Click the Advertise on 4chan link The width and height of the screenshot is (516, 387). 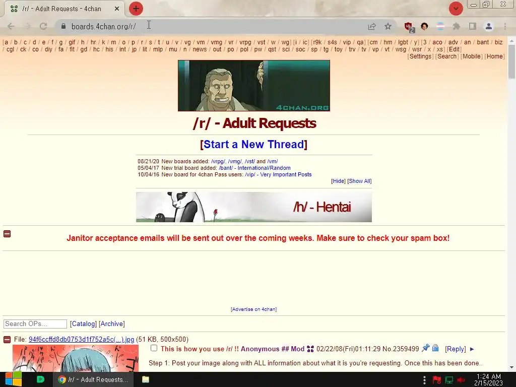pos(254,309)
